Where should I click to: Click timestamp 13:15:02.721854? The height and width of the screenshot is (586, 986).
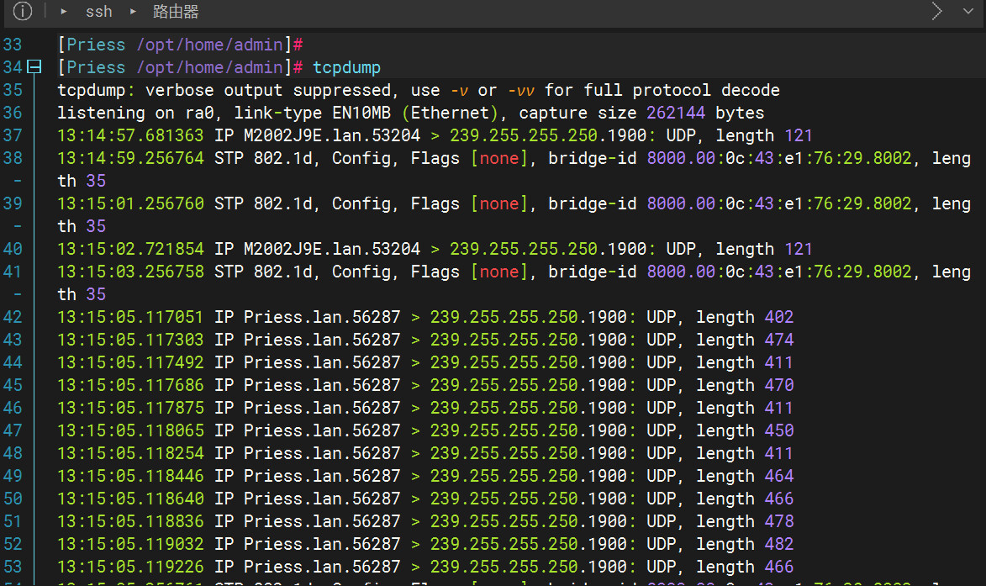pos(130,248)
